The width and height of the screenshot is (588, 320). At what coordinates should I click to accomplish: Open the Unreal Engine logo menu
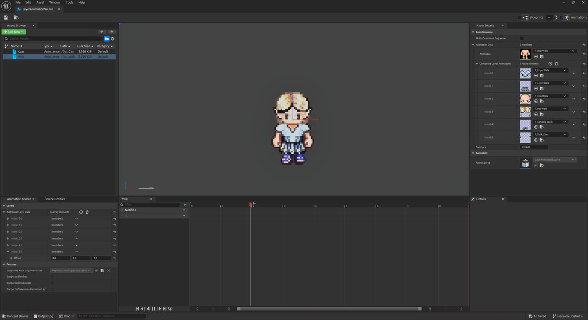[6, 5]
